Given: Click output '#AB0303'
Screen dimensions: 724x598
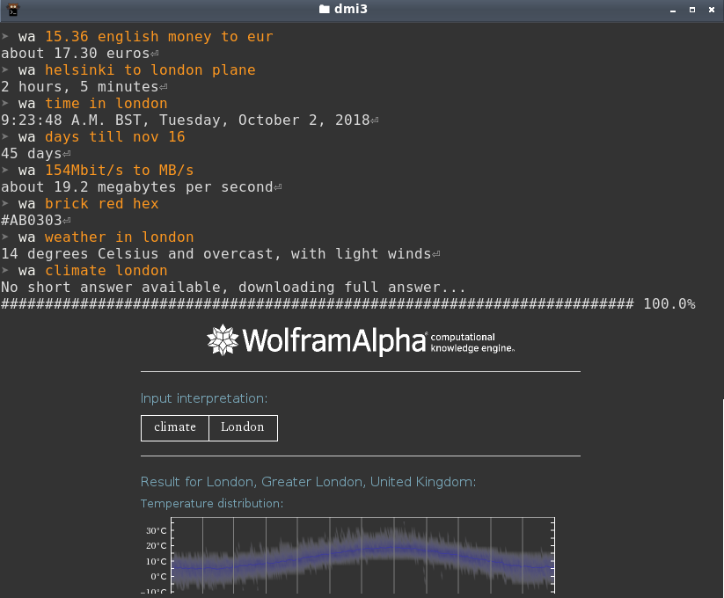Looking at the screenshot, I should pos(32,221).
